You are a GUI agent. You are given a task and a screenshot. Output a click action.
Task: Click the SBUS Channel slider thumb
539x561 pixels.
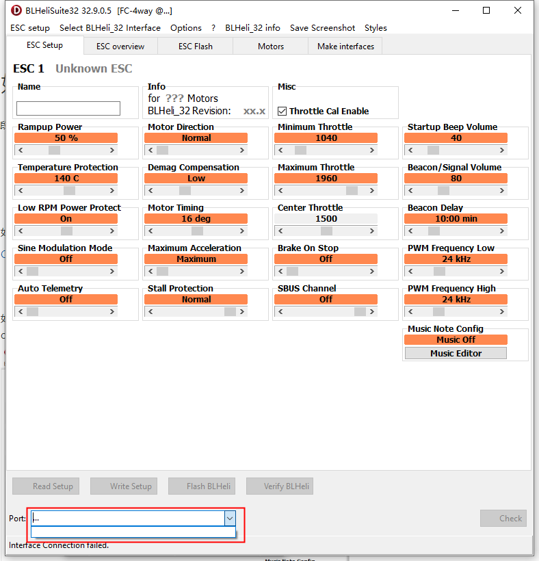point(360,312)
